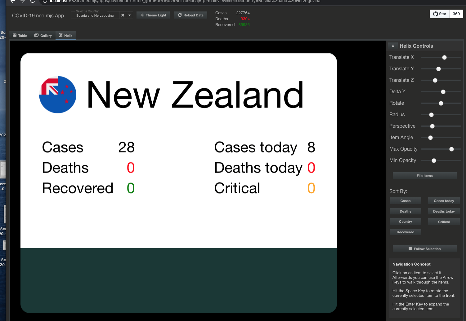Select the Helix tab
The height and width of the screenshot is (321, 466).
66,36
